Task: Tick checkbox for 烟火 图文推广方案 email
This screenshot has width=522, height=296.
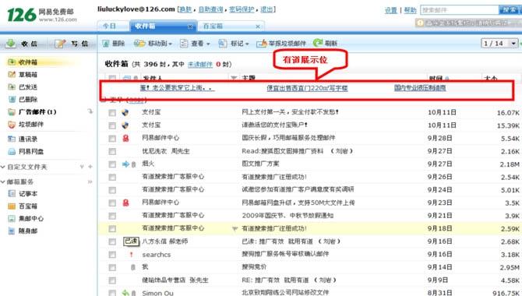Action: coord(112,164)
